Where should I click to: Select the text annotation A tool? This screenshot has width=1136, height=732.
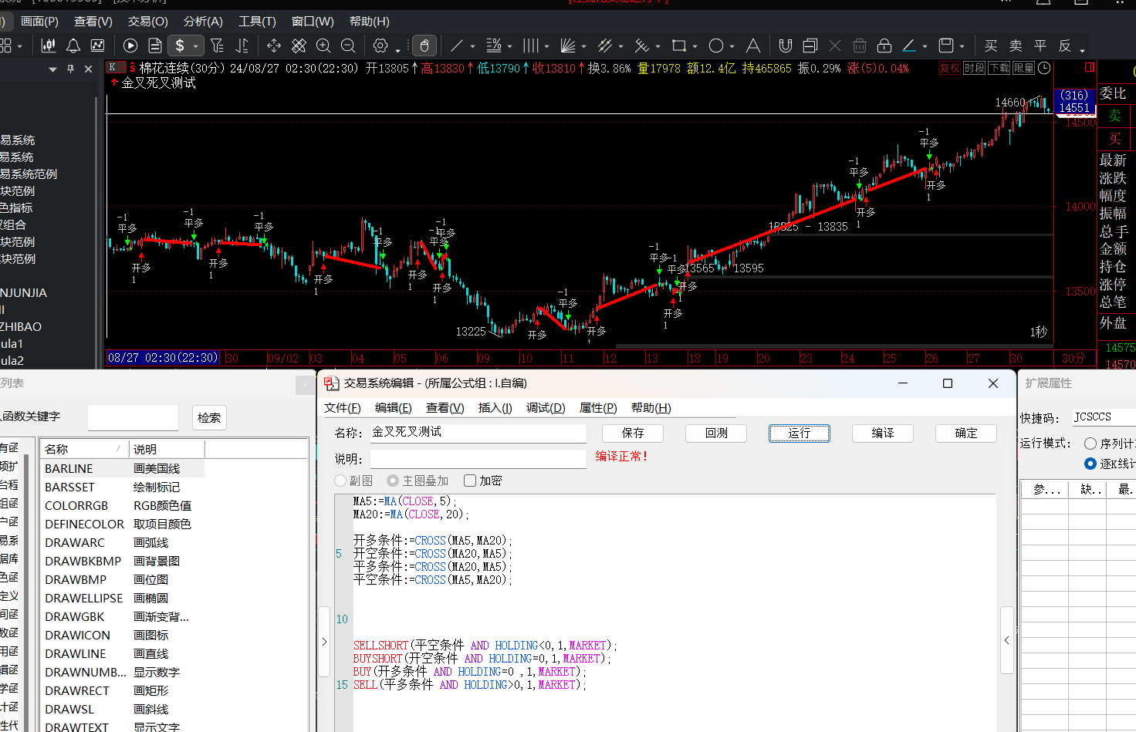(x=753, y=46)
